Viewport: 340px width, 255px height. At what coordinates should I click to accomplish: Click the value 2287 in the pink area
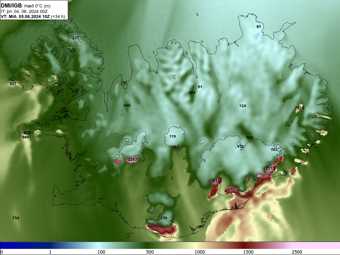(x=133, y=159)
